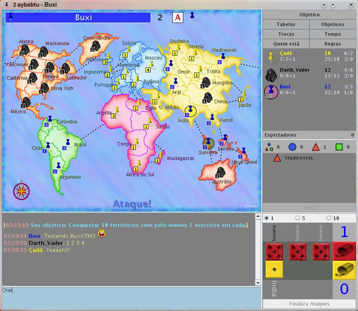The image size is (358, 311).
Task: Select the second red attack die
Action: (x=298, y=251)
